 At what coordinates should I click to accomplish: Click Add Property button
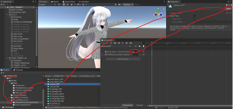click(123, 59)
